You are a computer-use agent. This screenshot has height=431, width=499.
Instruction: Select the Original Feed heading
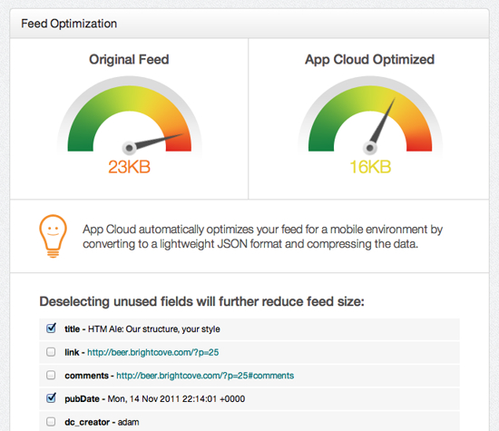(129, 60)
